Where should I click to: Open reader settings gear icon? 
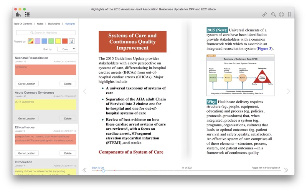[x=281, y=14]
